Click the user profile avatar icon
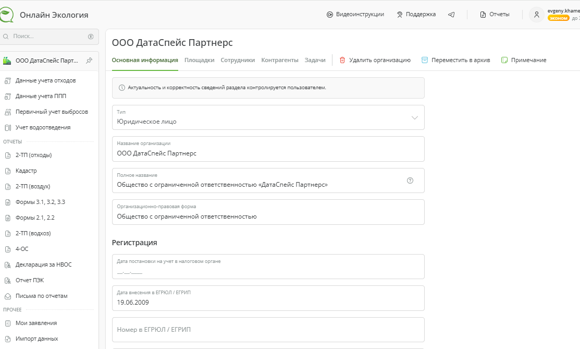This screenshot has height=349, width=580. pyautogui.click(x=536, y=15)
